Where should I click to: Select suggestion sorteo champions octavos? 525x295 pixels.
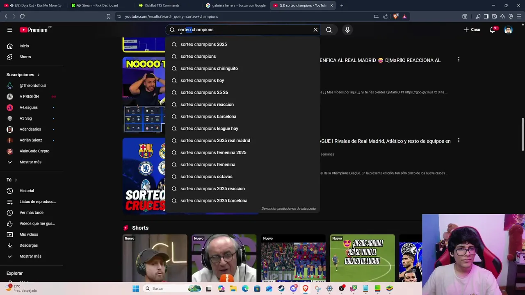(242, 177)
